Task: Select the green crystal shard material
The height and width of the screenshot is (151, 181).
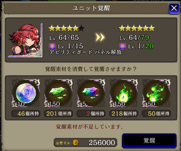Action: [x=59, y=93]
